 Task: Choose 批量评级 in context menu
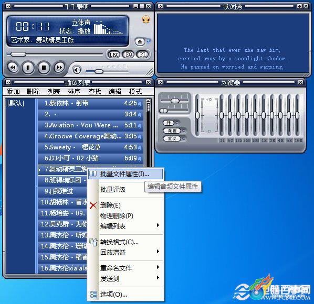point(126,189)
